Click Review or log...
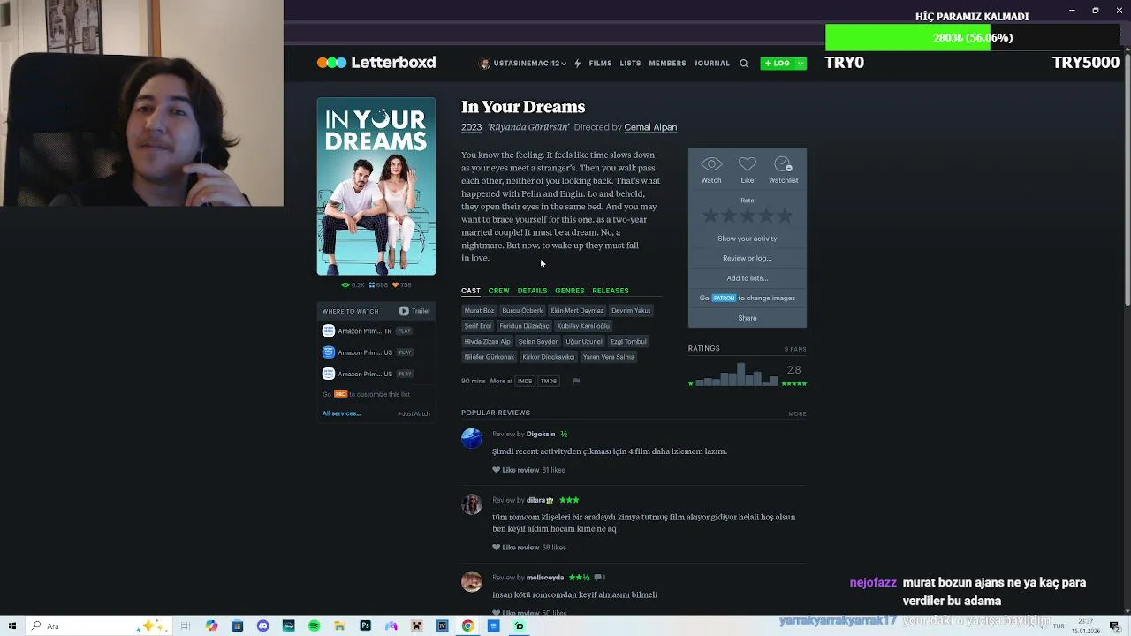Screen dimensions: 1131x636 point(748,258)
